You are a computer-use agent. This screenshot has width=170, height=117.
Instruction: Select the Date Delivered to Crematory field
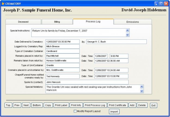pyautogui.click(x=62, y=42)
